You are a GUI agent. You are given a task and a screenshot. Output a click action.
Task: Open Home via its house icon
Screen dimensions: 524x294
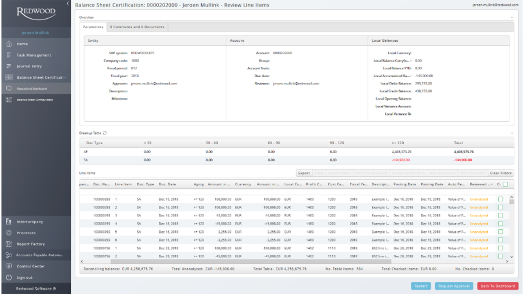pyautogui.click(x=9, y=44)
